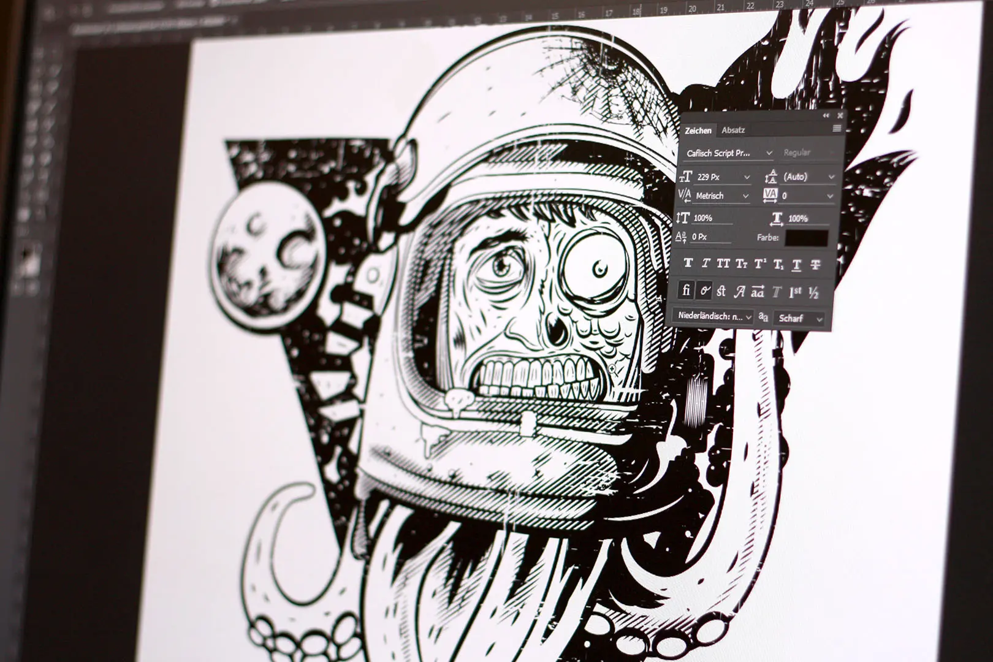Enable fractions (½) OpenType feature
Viewport: 993px width, 662px height.
tap(813, 294)
